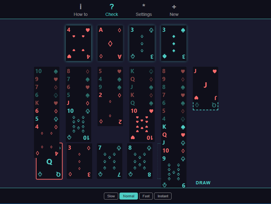This screenshot has width=271, height=204.
Task: Select the 3 of diamonds bottom card
Action: pos(79,161)
